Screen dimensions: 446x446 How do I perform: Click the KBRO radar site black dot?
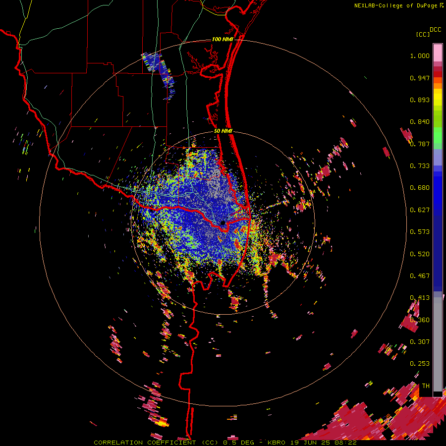pos(223,223)
